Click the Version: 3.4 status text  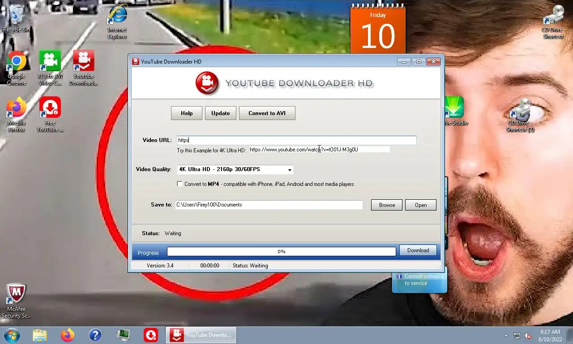pos(160,266)
